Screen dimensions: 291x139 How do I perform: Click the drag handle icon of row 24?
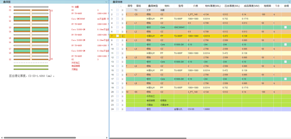point(123,109)
